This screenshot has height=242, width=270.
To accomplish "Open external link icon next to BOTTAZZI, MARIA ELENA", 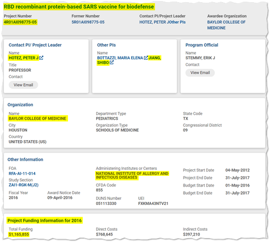I will click(146, 58).
